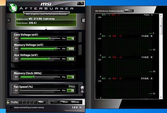Save the current profile
167x113 pixels.
coord(42,102)
